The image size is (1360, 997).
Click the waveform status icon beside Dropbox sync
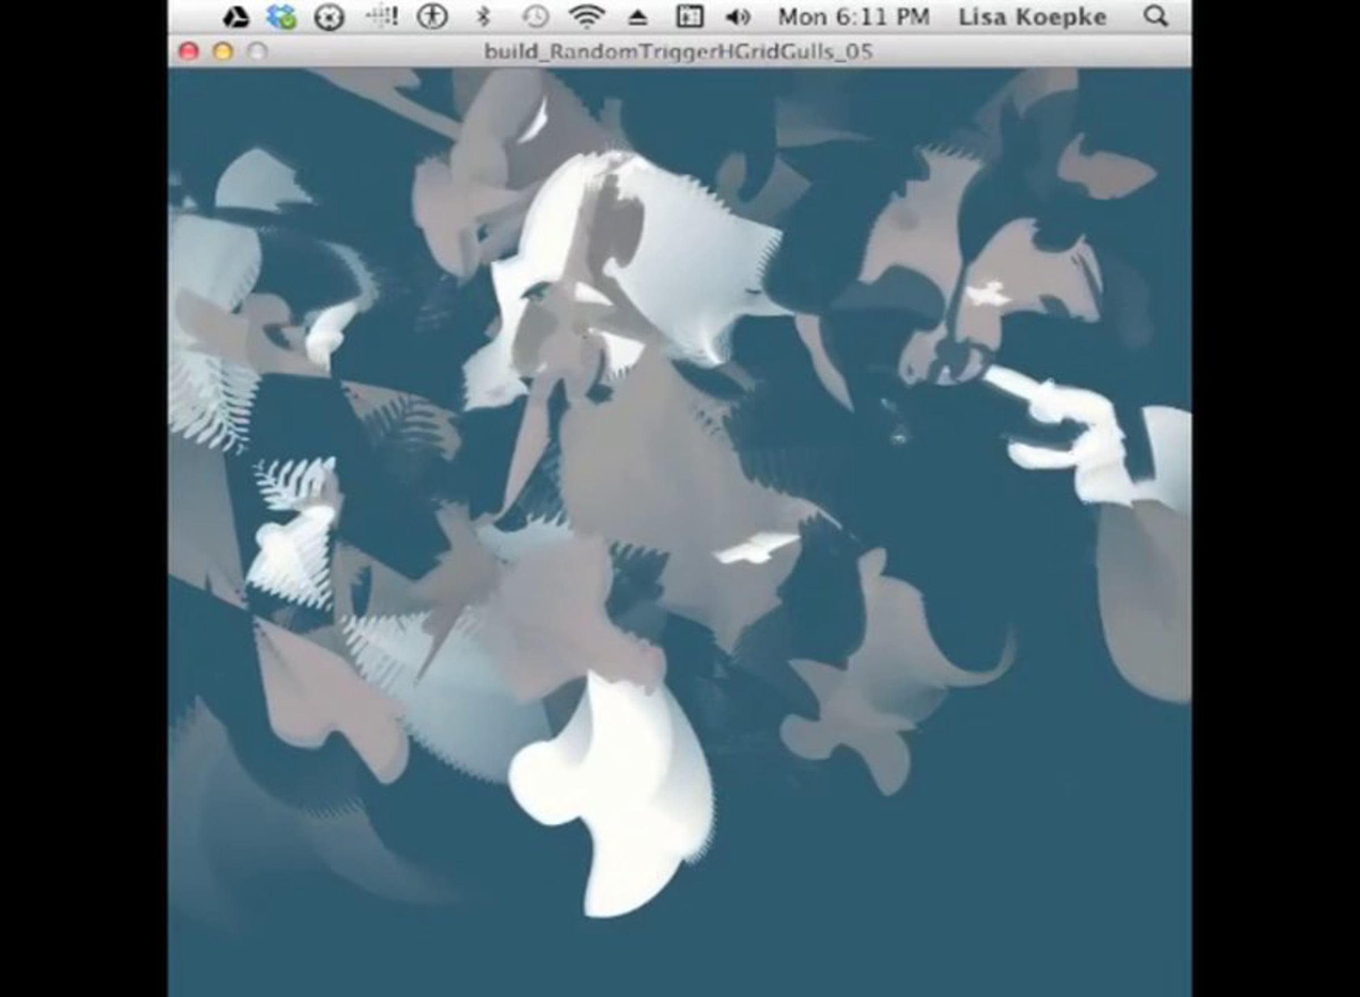[381, 17]
